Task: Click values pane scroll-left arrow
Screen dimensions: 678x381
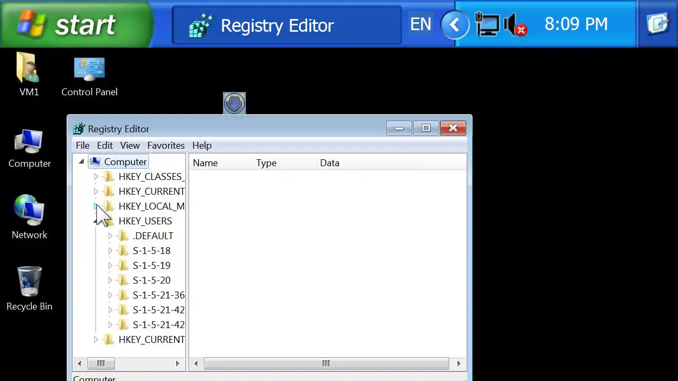Action: tap(196, 364)
